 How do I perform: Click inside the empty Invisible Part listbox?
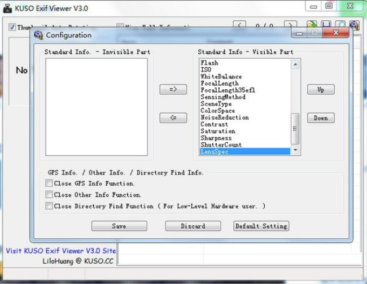(x=97, y=107)
